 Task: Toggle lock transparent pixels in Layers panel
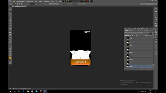(x=130, y=35)
